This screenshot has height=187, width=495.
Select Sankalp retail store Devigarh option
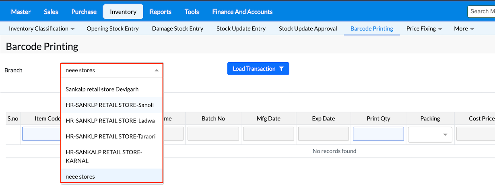tap(102, 89)
